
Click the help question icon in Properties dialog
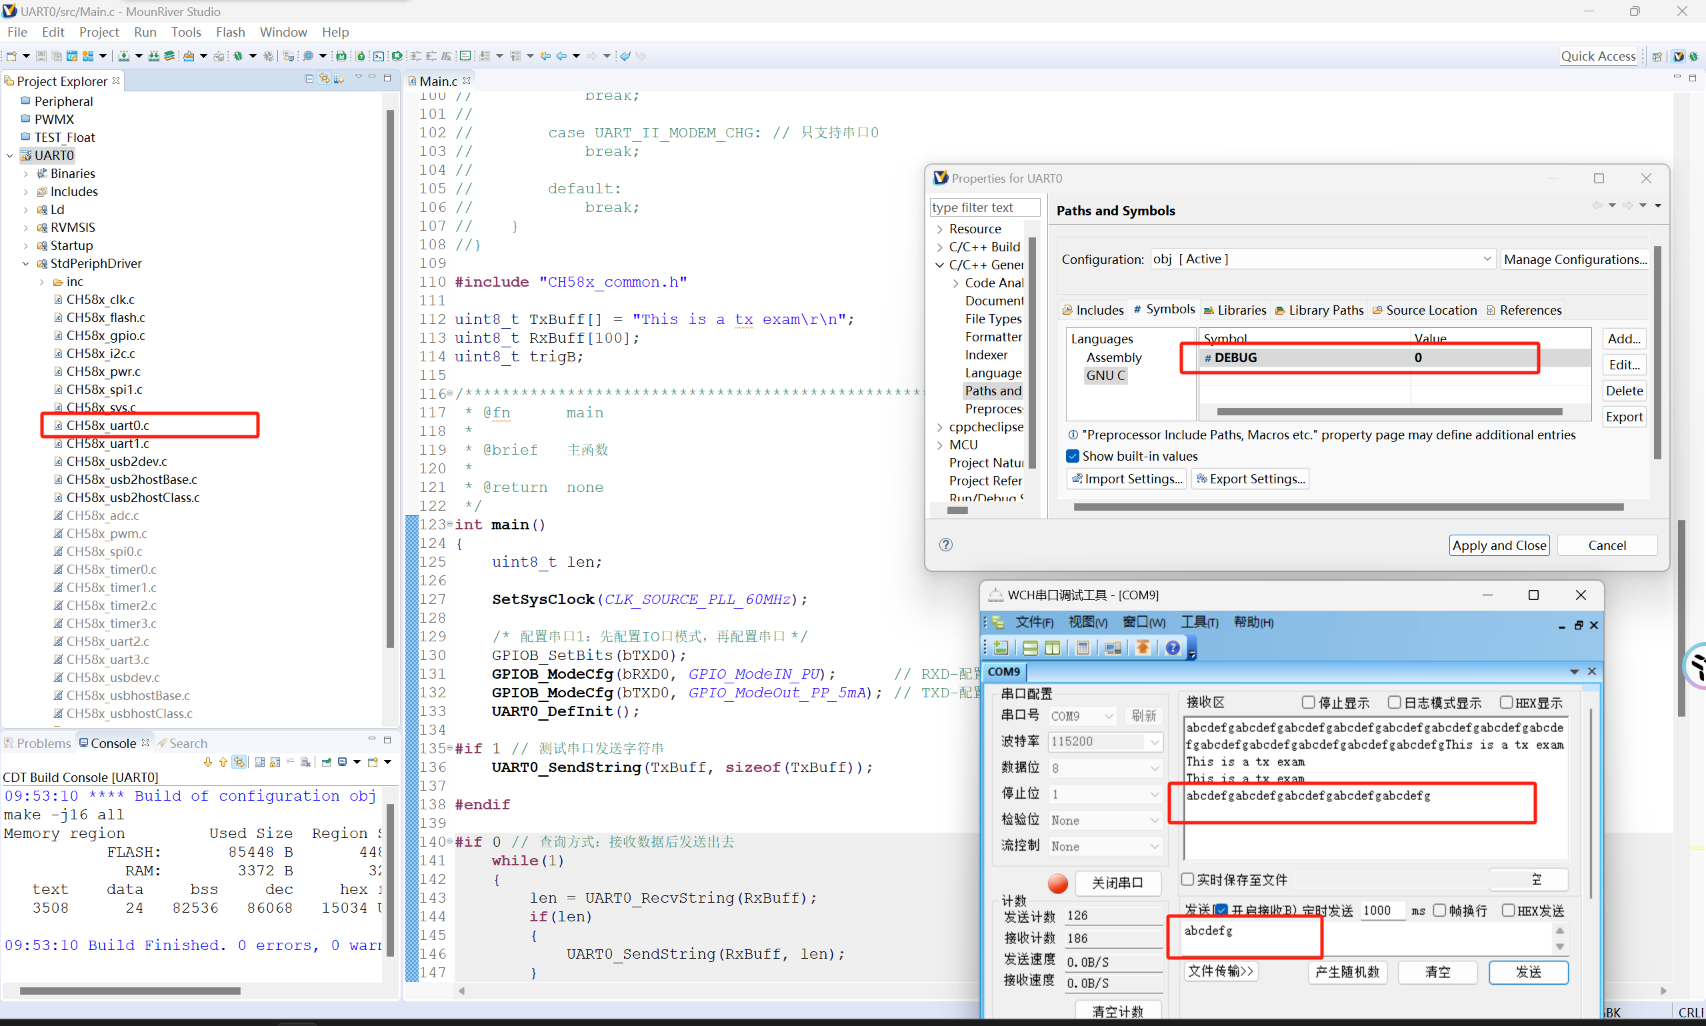click(x=945, y=545)
